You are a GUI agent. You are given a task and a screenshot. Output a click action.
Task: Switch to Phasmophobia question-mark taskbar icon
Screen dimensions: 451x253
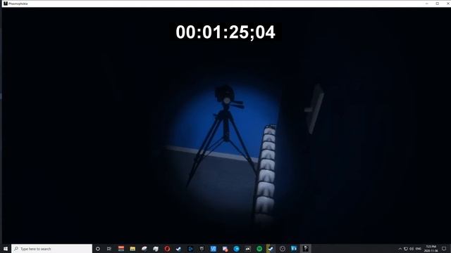point(305,249)
